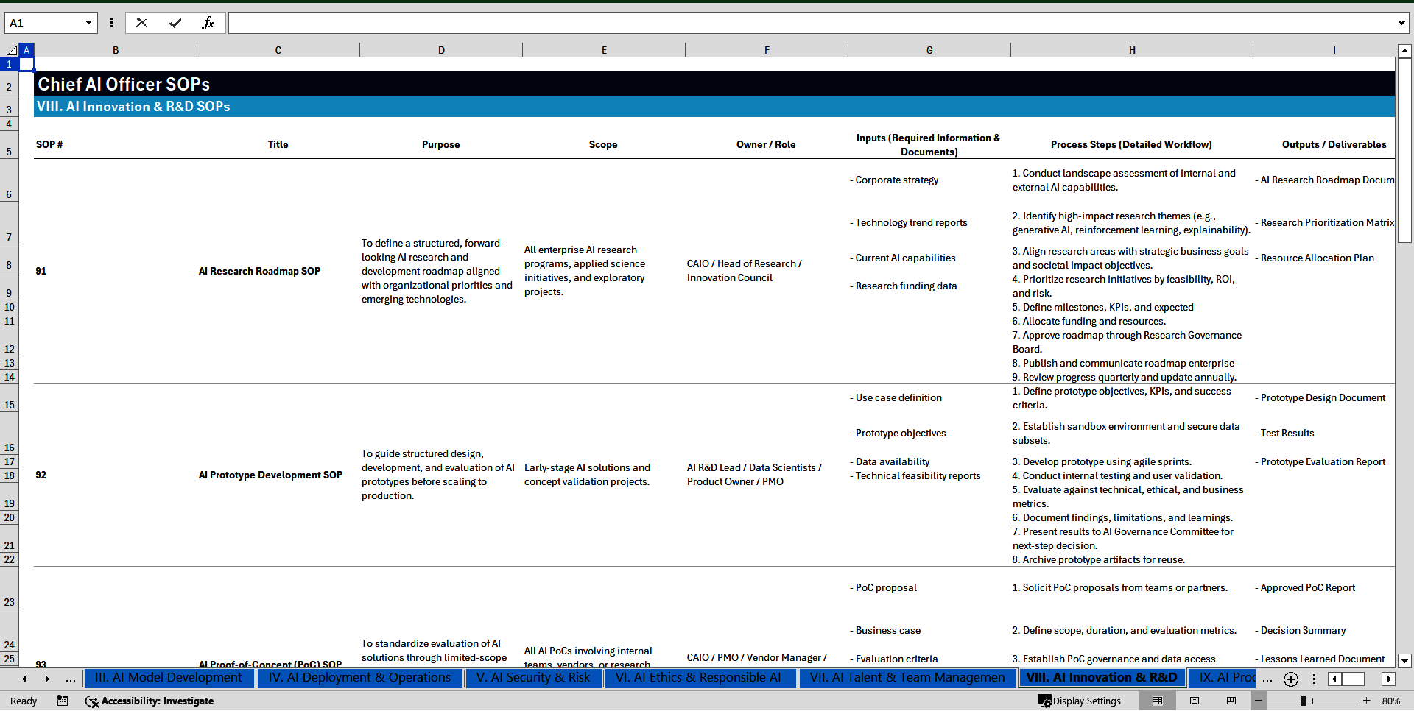
Task: Show hidden sheet tabs via left ellipsis
Action: [71, 679]
